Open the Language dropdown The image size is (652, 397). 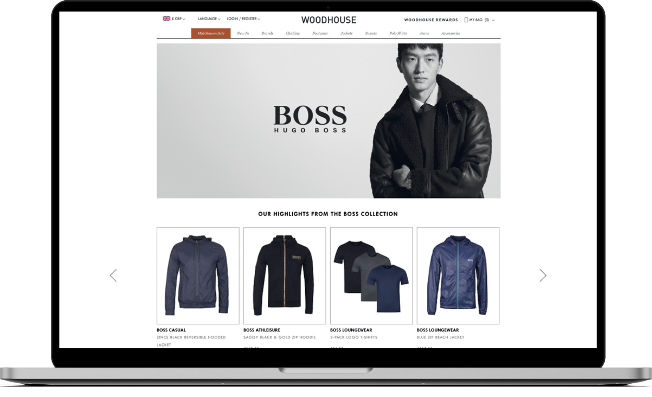(209, 19)
